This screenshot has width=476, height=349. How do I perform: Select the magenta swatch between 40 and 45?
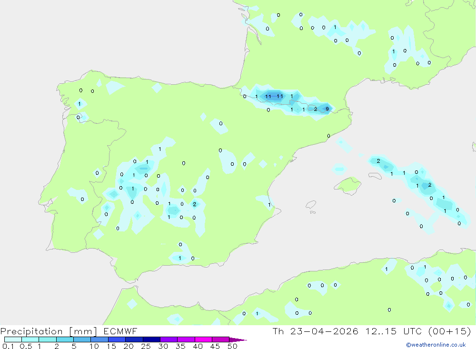click(203, 339)
